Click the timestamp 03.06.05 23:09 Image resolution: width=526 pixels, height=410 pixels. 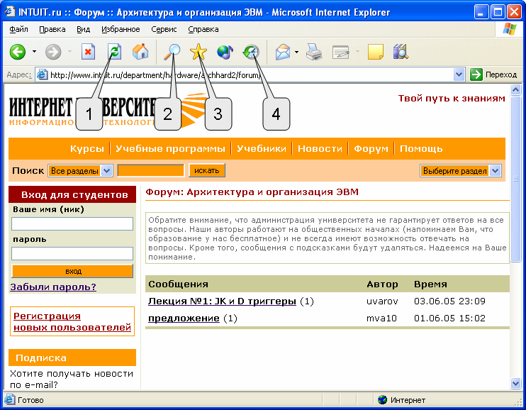click(x=449, y=301)
